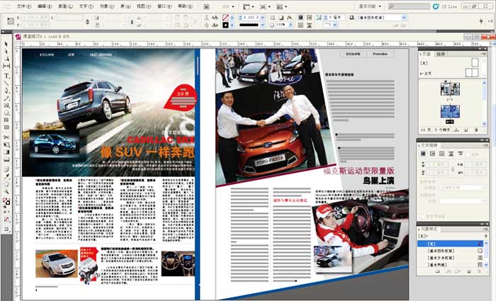Select the highlighted None object style row
496x301 pixels.
point(449,244)
